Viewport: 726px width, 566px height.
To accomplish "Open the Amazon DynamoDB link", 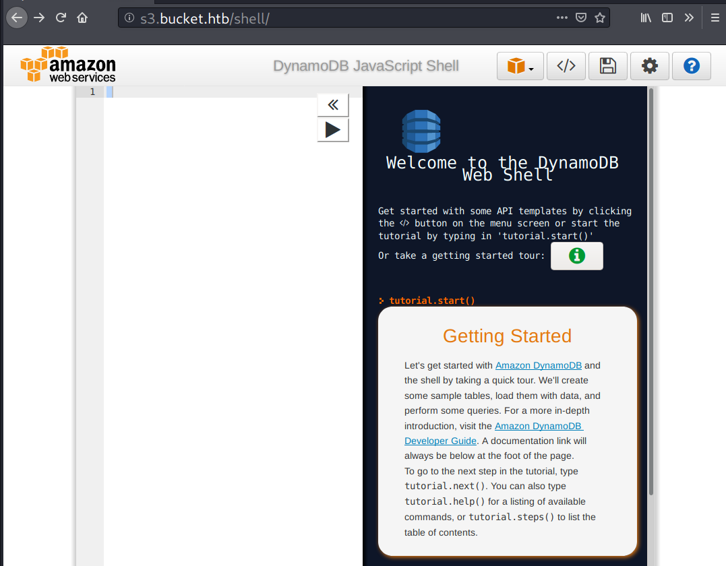I will (538, 365).
